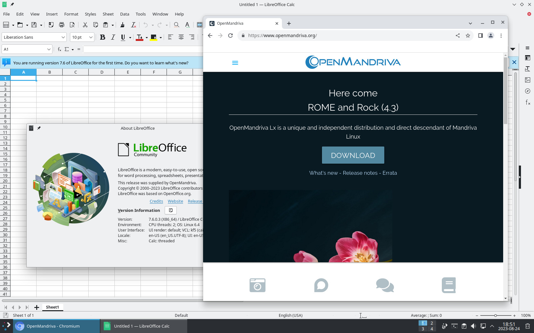Screen dimensions: 534x333
Task: Expand the Font Size 10 pt dropdown
Action: pyautogui.click(x=91, y=37)
